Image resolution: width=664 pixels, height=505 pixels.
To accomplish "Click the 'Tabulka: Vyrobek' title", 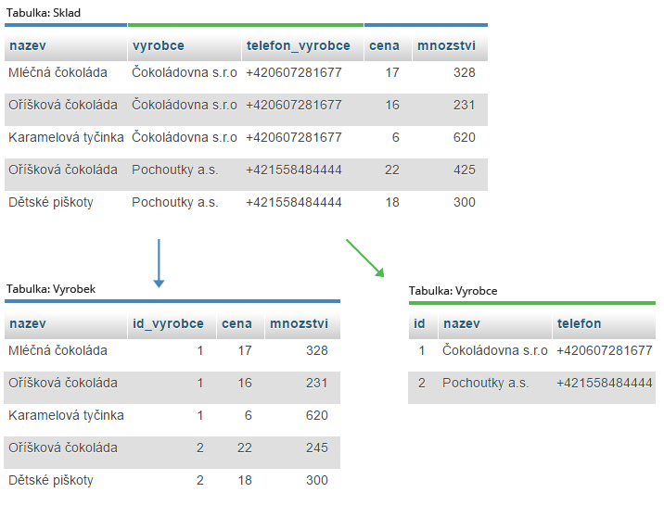I will coord(51,289).
